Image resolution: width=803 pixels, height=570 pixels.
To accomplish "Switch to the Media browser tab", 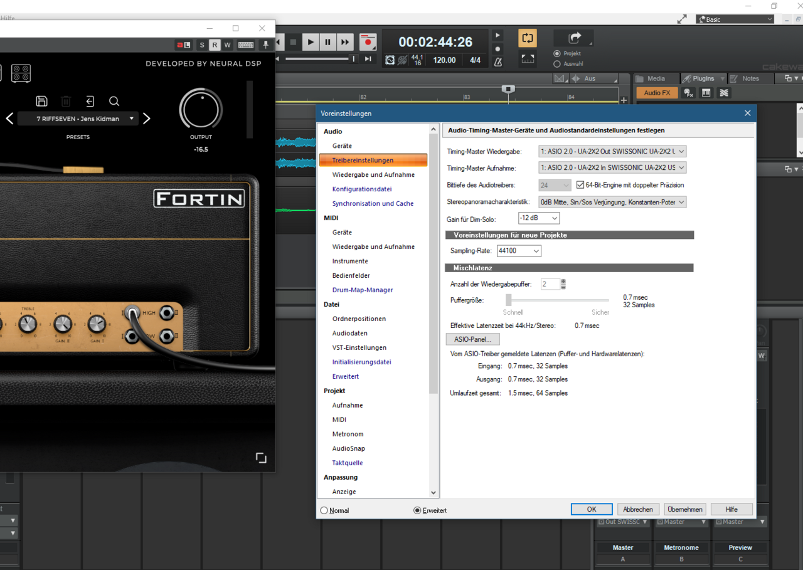I will pos(656,78).
